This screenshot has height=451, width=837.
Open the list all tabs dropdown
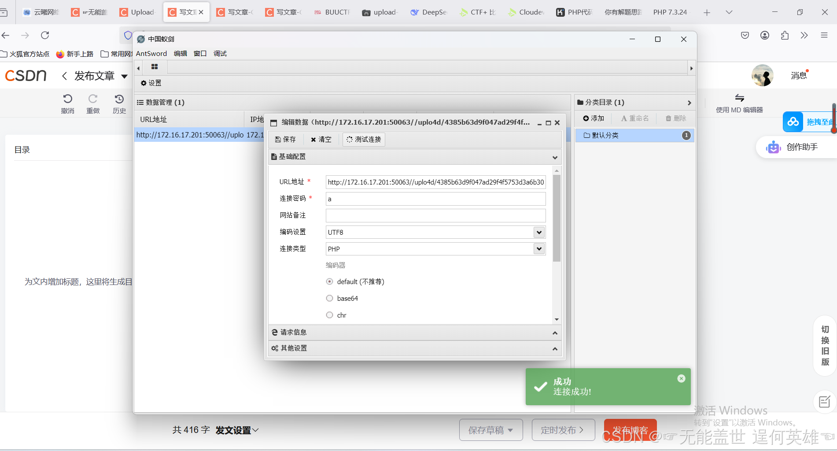729,12
